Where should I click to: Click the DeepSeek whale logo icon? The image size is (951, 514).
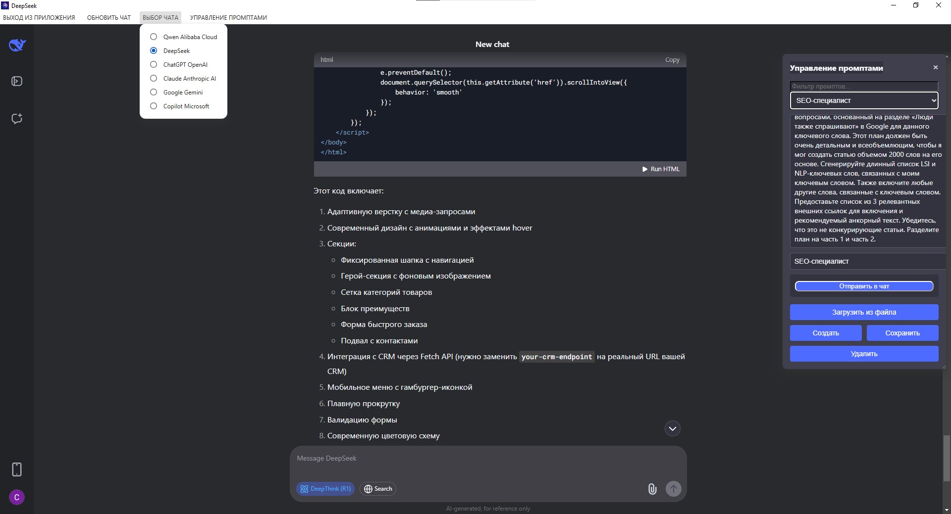click(17, 45)
